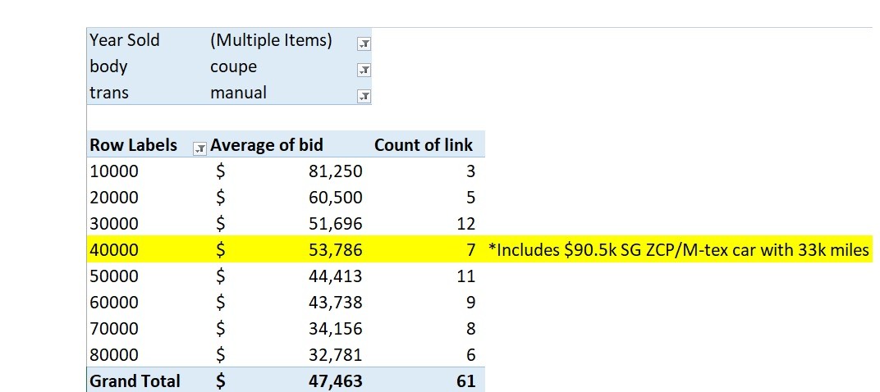Select the 32,781 average bid cell
Image resolution: width=880 pixels, height=392 pixels.
(x=332, y=355)
